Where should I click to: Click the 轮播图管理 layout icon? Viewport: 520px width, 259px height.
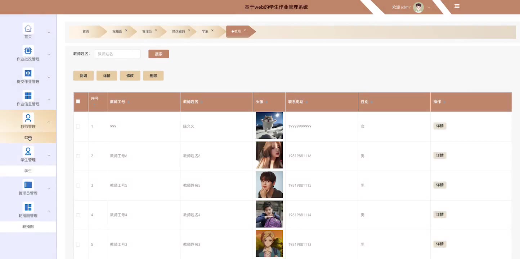pos(28,207)
